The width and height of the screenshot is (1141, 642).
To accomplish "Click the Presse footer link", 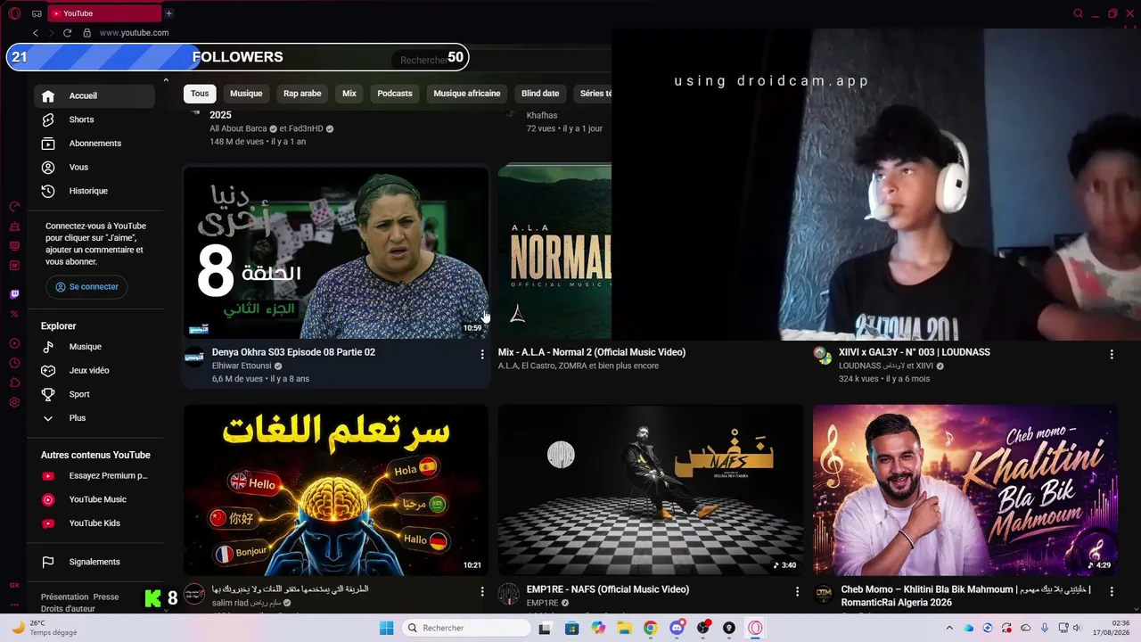I will tap(106, 597).
